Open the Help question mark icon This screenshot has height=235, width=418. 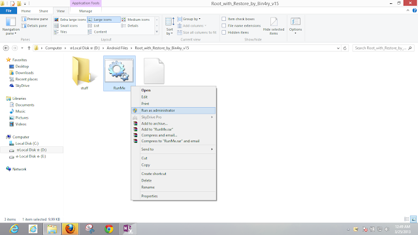tap(415, 10)
